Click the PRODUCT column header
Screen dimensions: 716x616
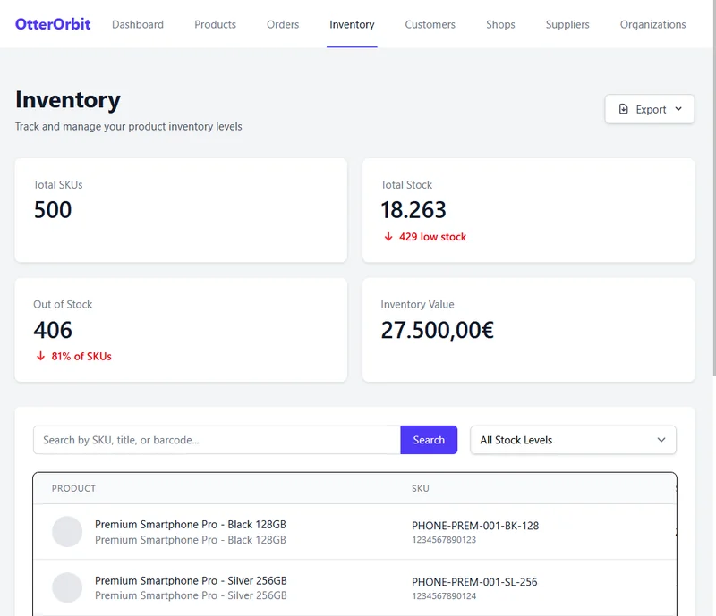(x=73, y=488)
